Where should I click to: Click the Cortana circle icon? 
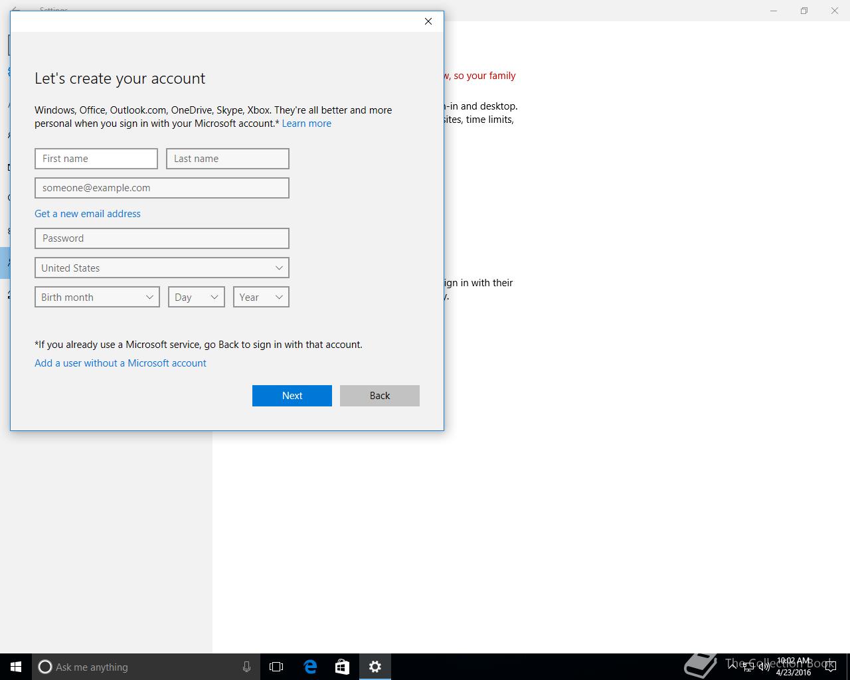coord(45,667)
